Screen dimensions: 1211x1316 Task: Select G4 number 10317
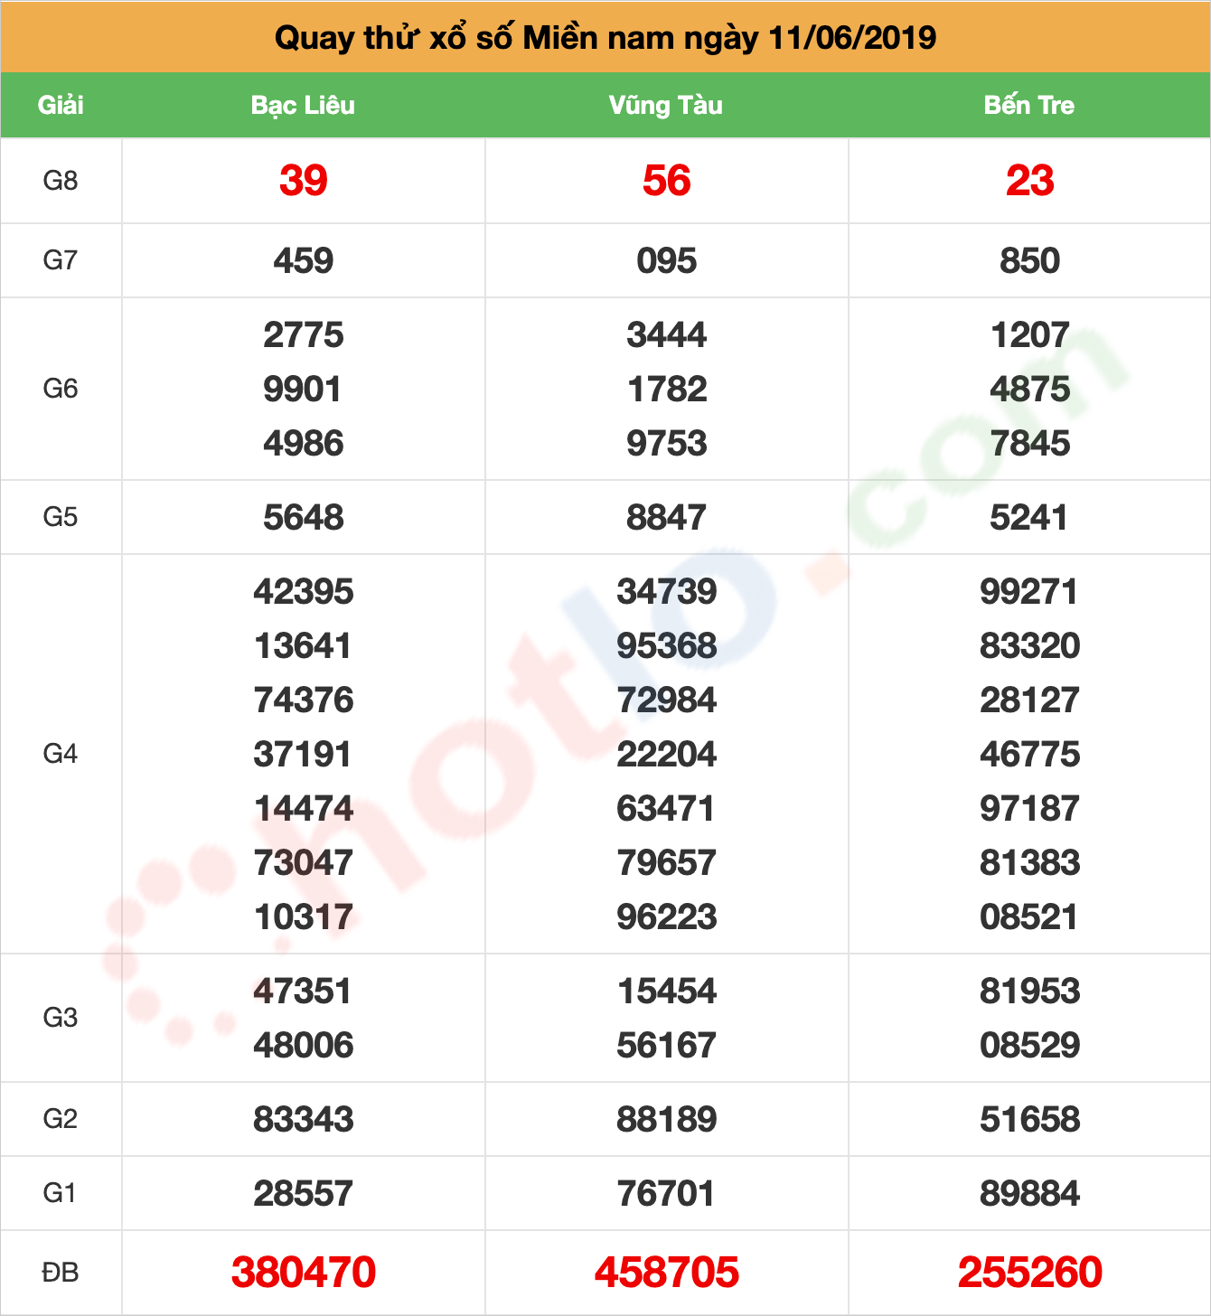click(304, 917)
